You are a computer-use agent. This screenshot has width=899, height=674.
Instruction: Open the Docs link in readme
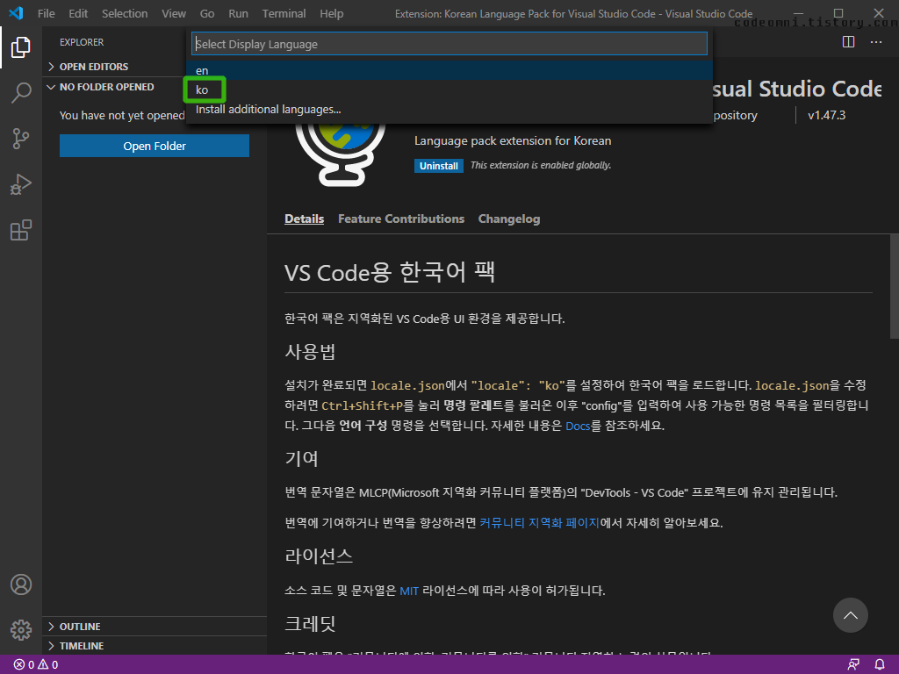pos(578,426)
